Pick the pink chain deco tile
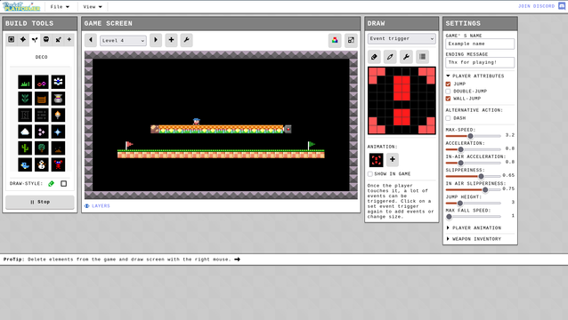Viewport: 568px width, 320px height. (42, 82)
